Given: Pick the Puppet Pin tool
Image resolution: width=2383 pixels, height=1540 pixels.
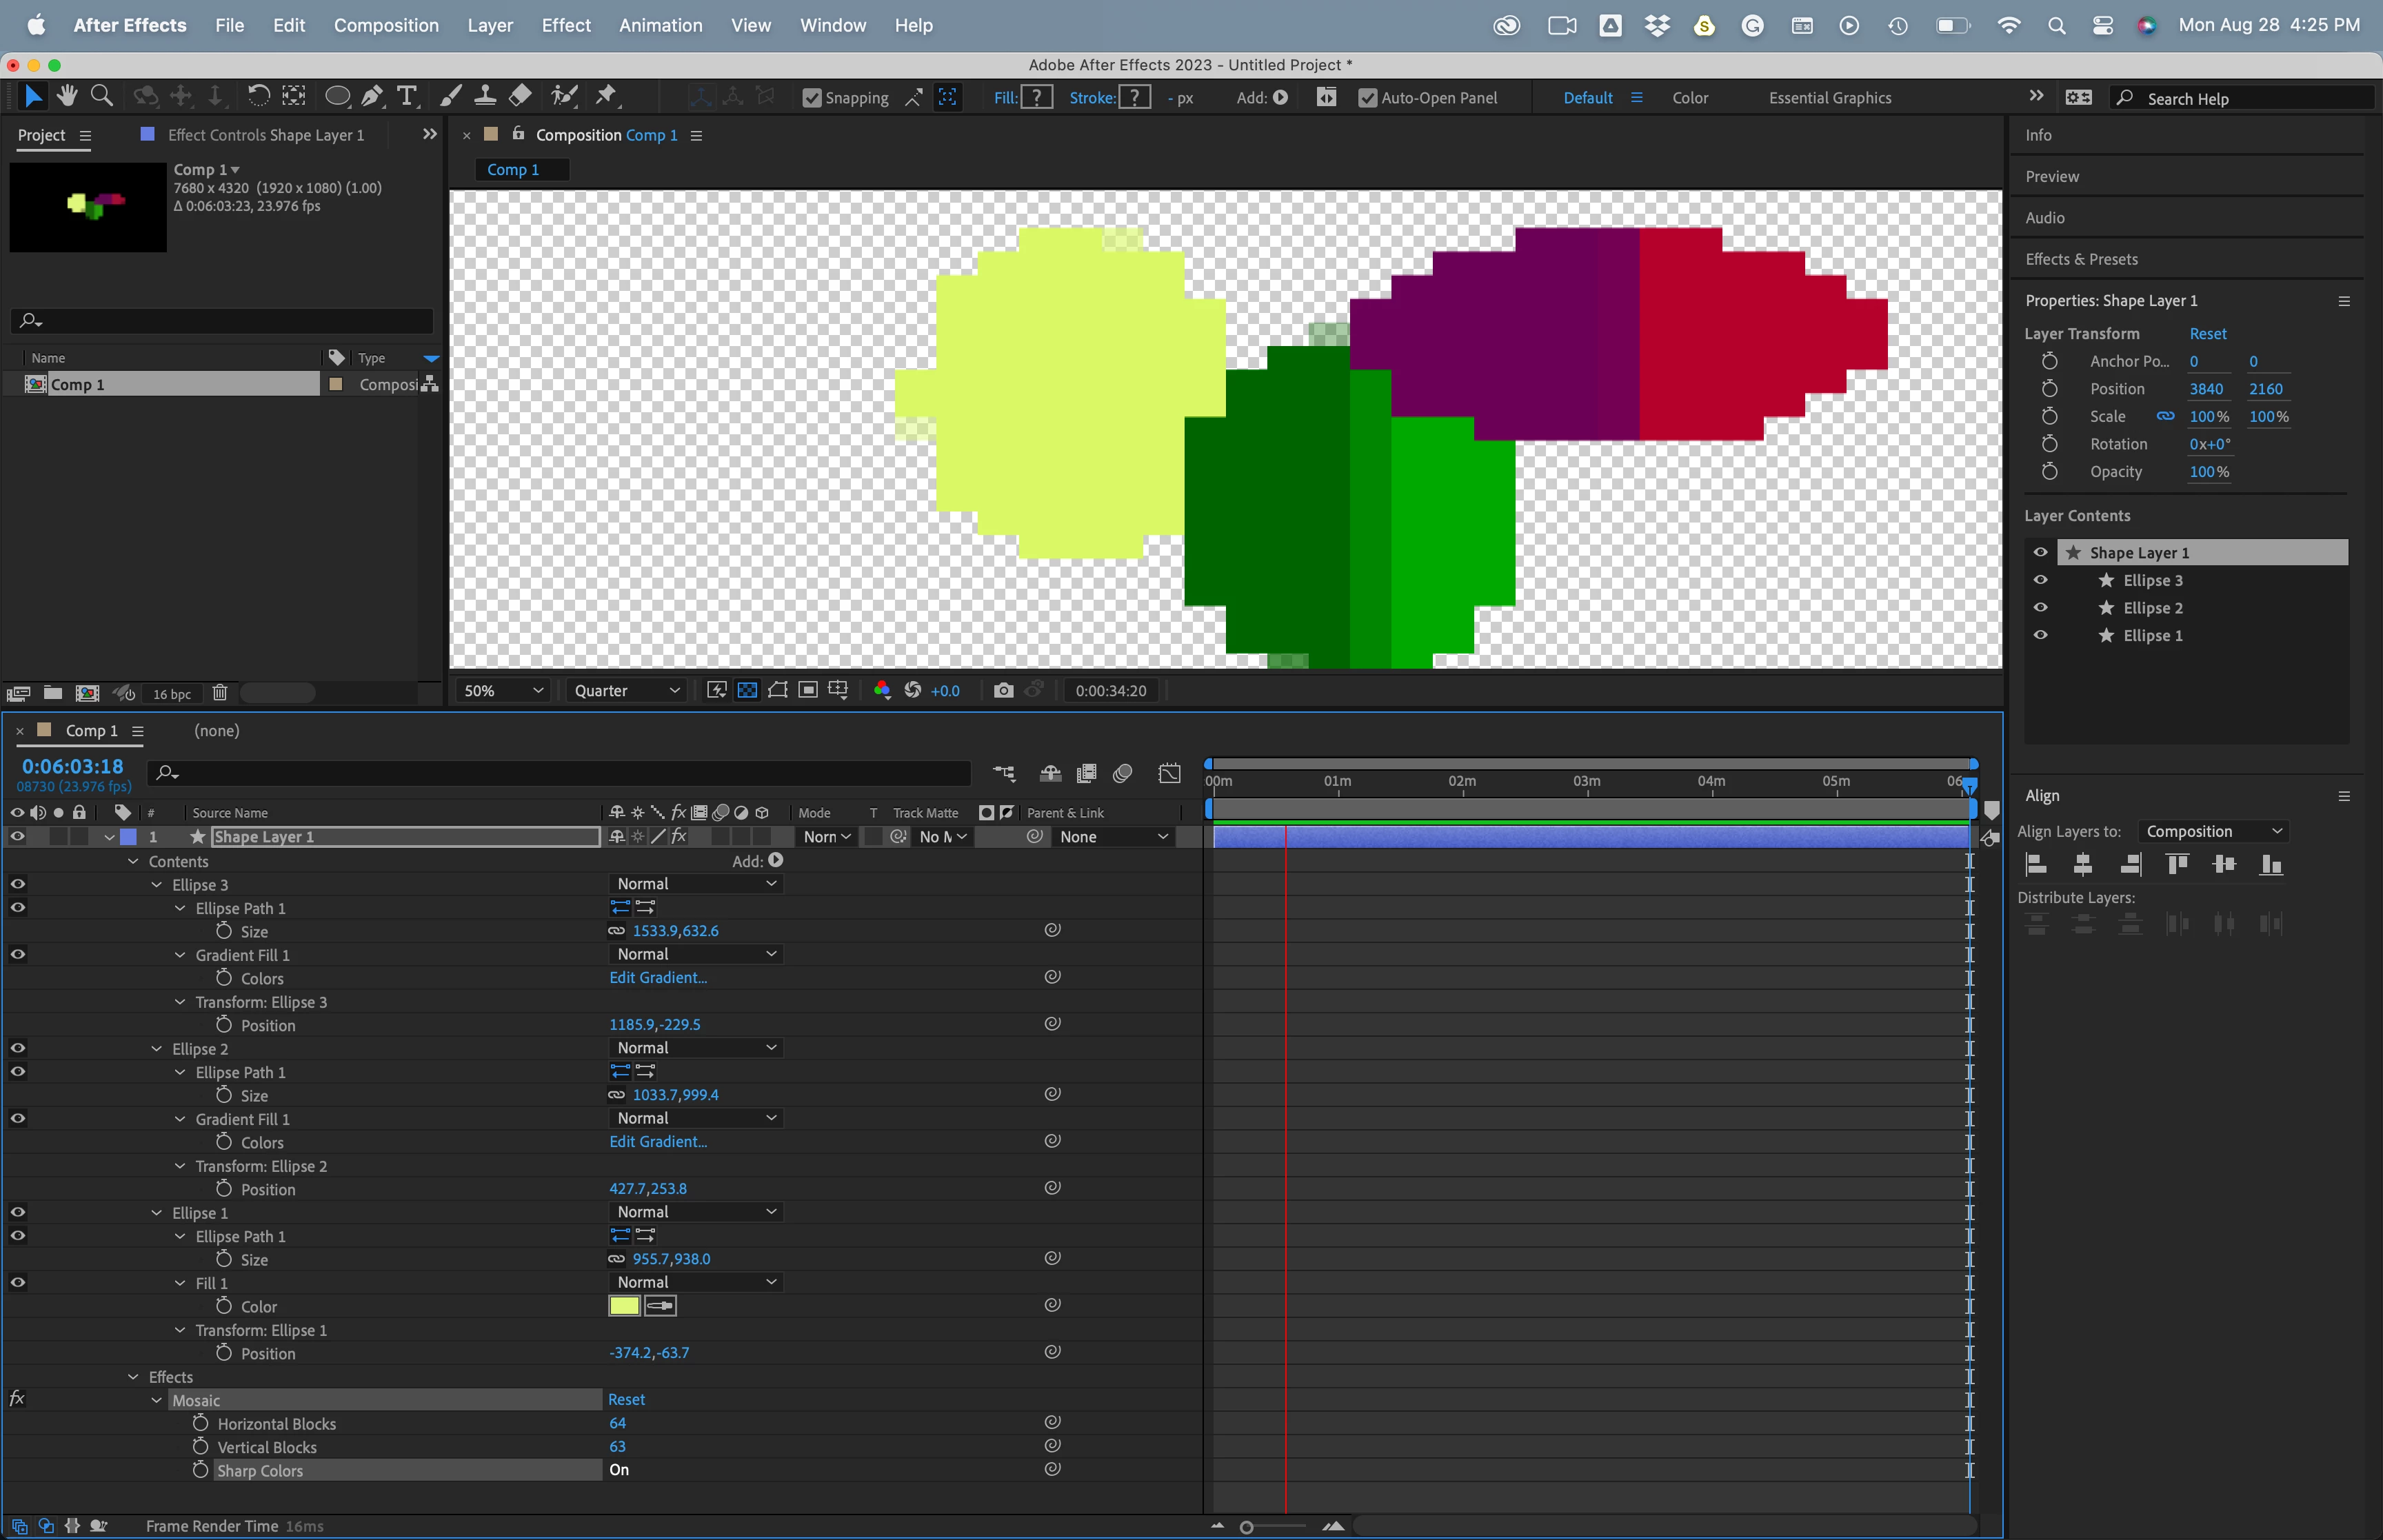Looking at the screenshot, I should point(606,96).
